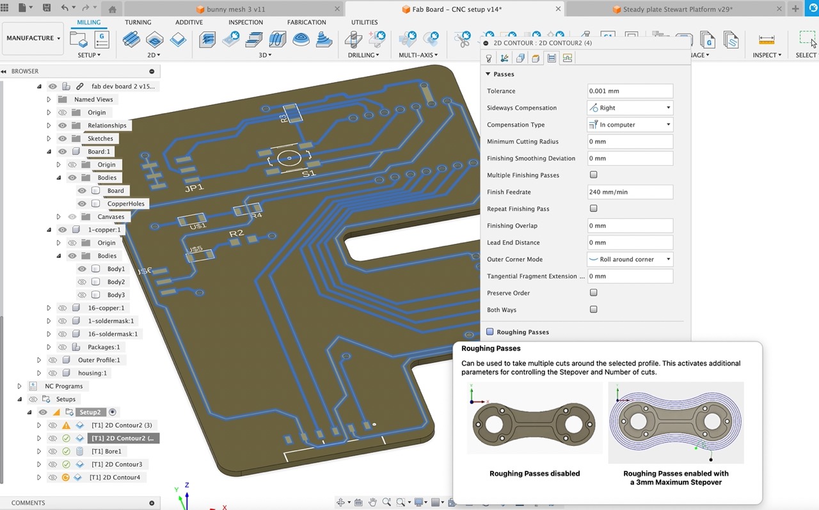
Task: Collapse the Browser panel double-arrow icon
Action: (x=4, y=71)
